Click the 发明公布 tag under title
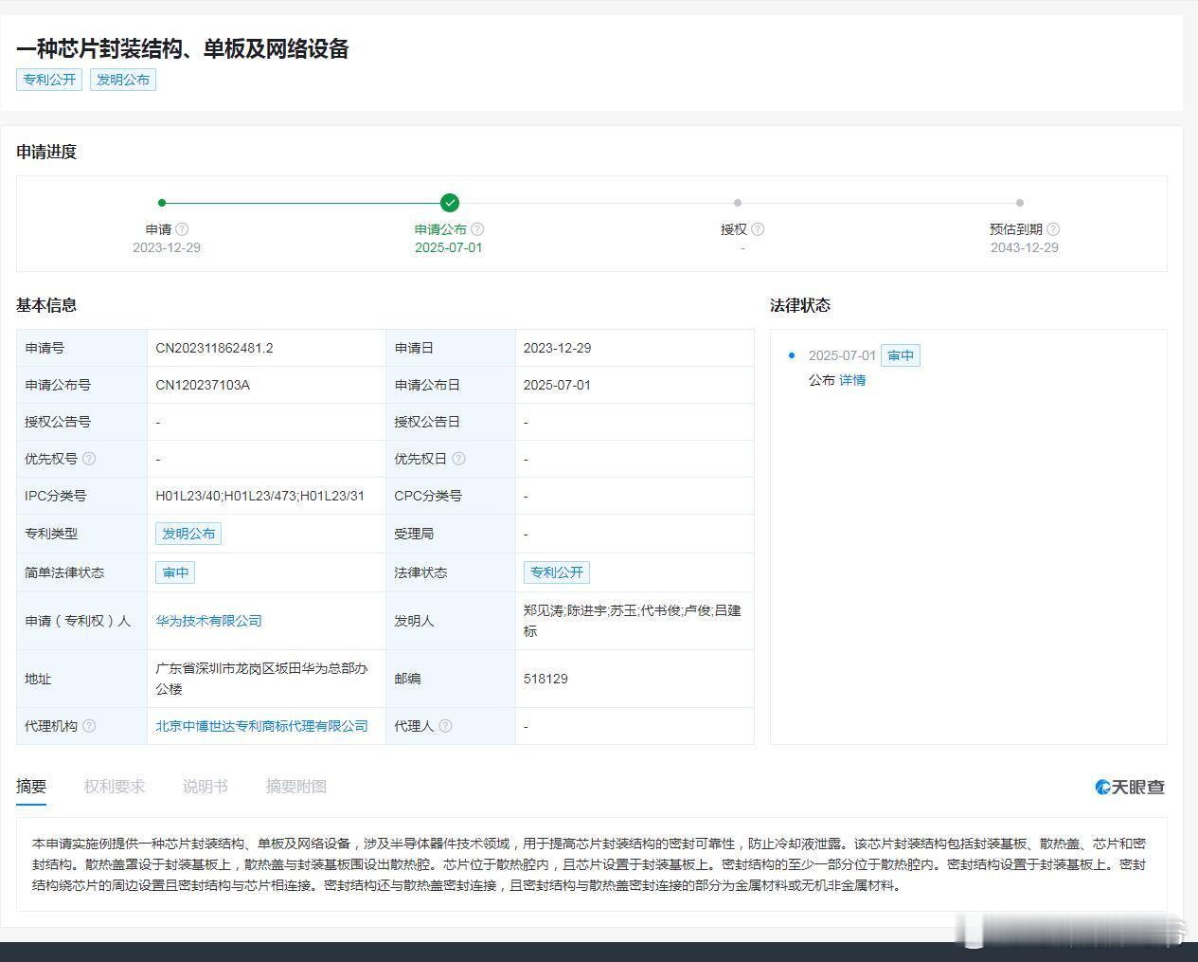The width and height of the screenshot is (1198, 962). [123, 80]
